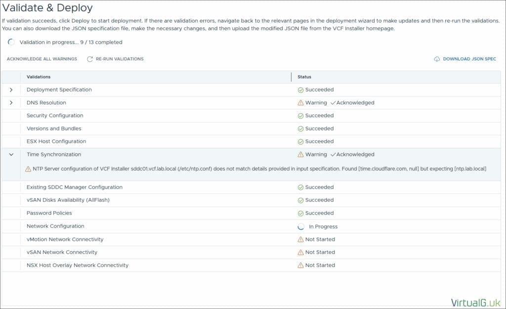The height and width of the screenshot is (309, 506).
Task: Click the Time Synchronization warning triangle icon
Action: point(300,154)
